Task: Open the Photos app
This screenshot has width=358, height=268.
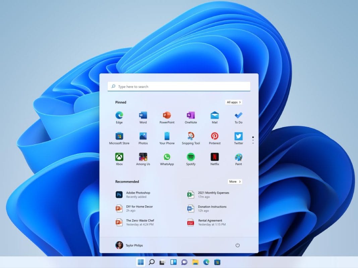Action: [143, 138]
